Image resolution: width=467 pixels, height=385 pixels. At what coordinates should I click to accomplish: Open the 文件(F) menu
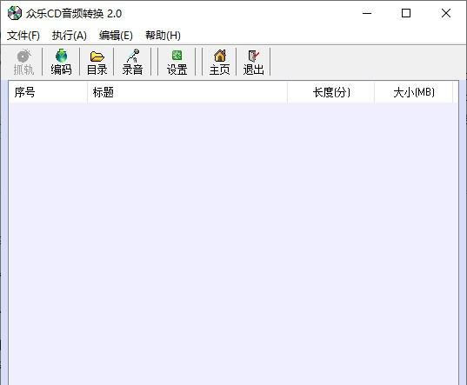(x=23, y=36)
